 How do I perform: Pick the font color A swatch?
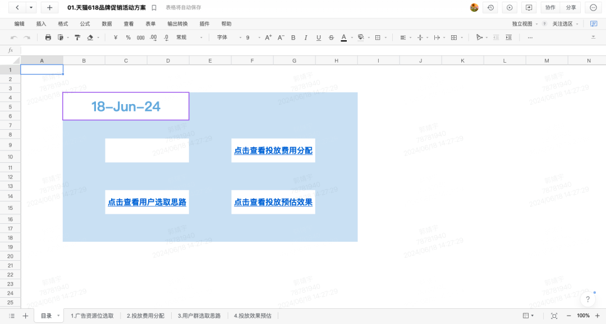(343, 37)
